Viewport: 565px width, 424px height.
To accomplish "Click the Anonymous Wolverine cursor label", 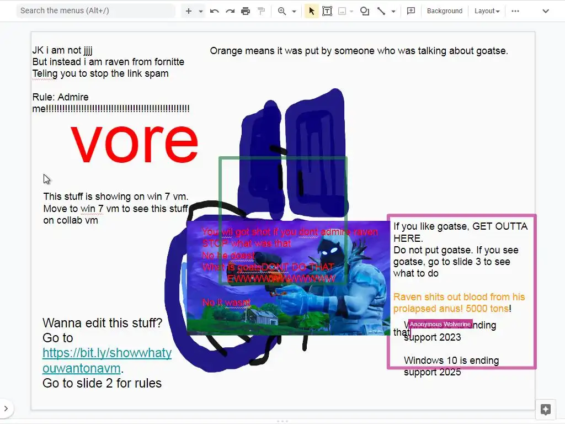I will (x=440, y=324).
